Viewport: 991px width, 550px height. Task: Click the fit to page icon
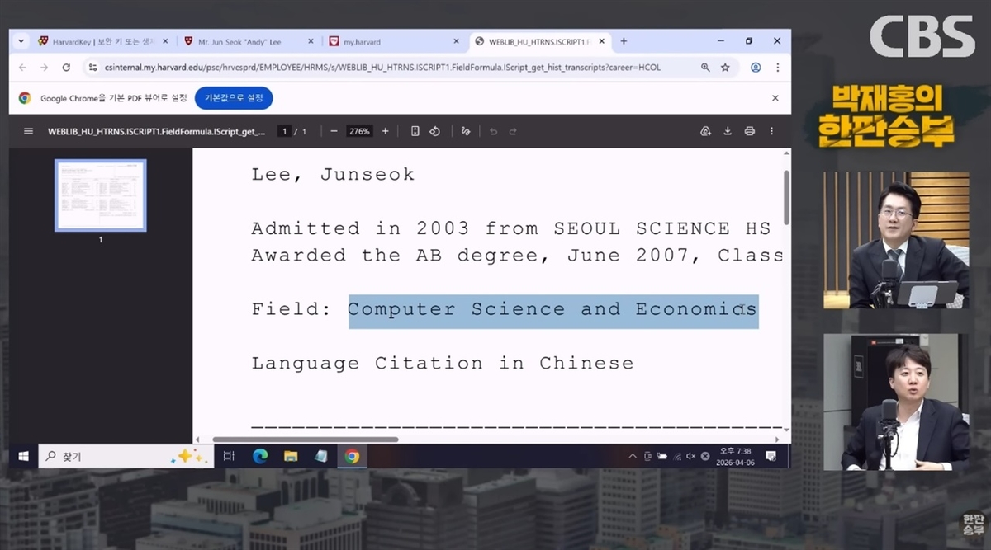415,131
